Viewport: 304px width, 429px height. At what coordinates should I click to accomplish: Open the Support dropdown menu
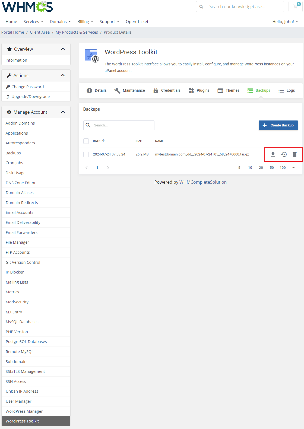[109, 22]
